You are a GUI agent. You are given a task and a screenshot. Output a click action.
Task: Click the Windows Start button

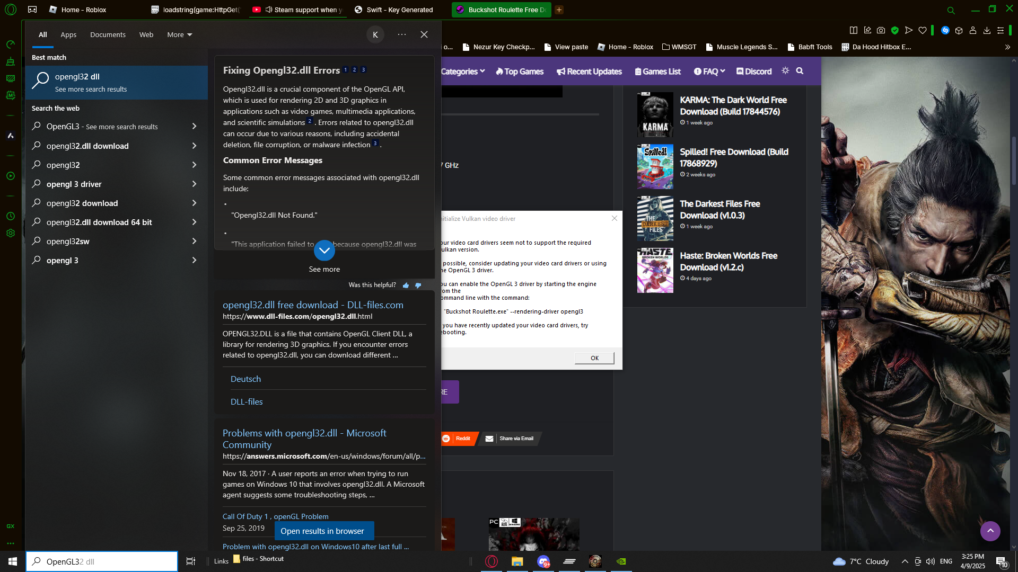click(13, 561)
